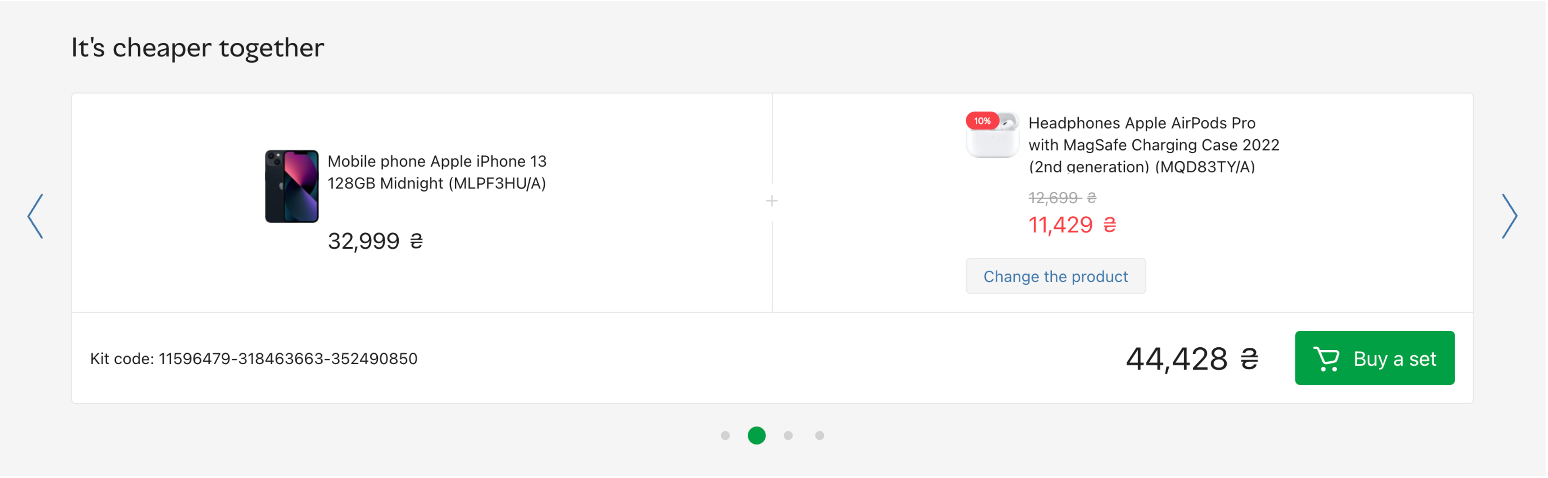Click the Change the product button

point(1055,277)
